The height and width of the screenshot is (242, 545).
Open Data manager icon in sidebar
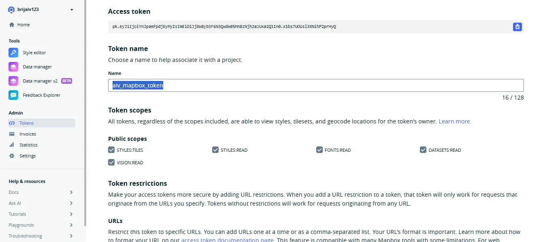[x=13, y=67]
